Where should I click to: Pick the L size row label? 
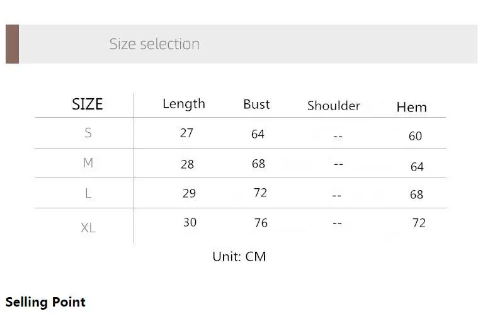pos(88,193)
